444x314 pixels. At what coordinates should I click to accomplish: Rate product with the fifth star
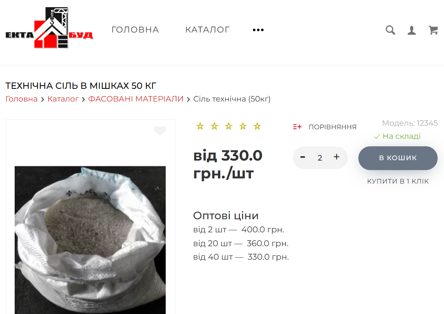(257, 126)
